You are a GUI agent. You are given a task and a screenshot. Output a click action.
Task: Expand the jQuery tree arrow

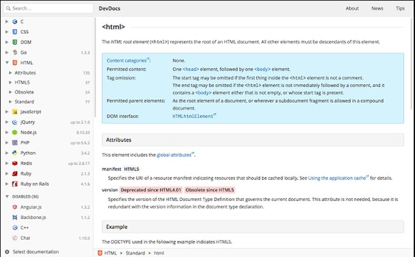coord(7,122)
